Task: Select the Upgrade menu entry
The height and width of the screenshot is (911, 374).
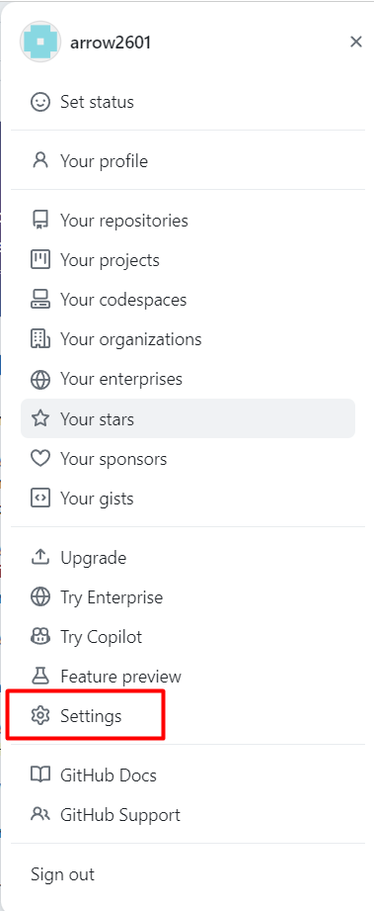Action: (x=187, y=558)
